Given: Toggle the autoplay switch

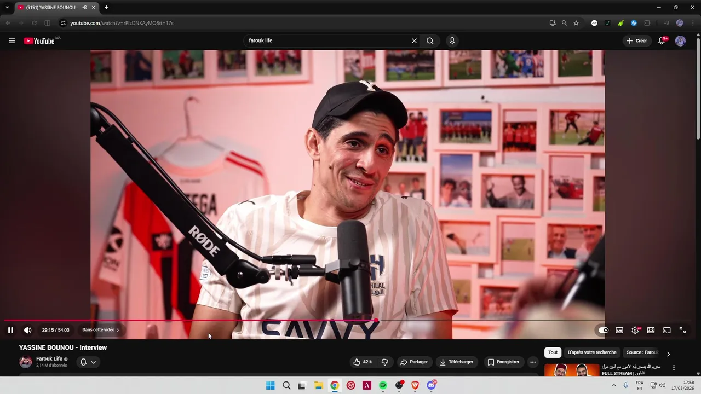Looking at the screenshot, I should (x=604, y=330).
